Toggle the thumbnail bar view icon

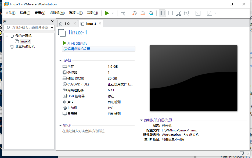pos(170,13)
